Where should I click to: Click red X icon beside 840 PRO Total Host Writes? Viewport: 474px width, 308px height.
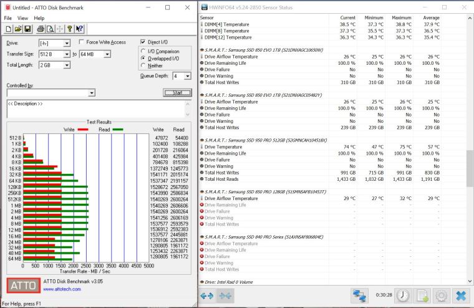pyautogui.click(x=201, y=269)
